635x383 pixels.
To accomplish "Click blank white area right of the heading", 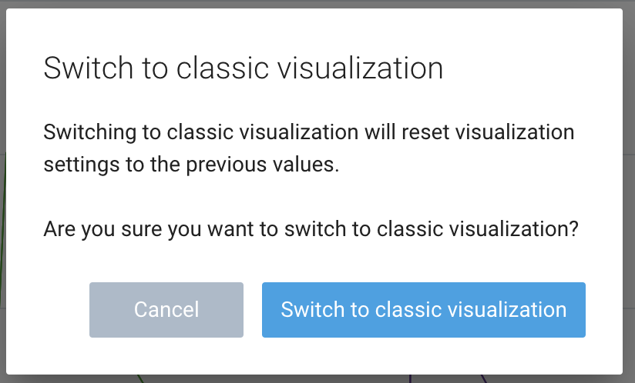I will [x=532, y=68].
